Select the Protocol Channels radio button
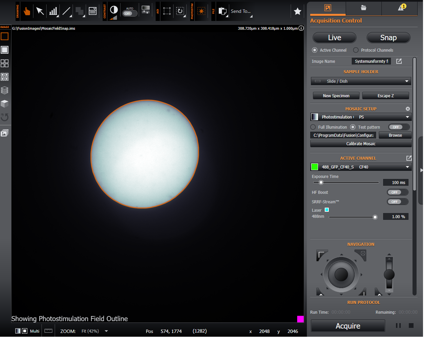The height and width of the screenshot is (337, 424). point(356,50)
